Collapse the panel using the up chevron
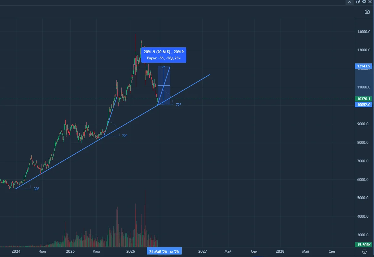 point(350,2)
